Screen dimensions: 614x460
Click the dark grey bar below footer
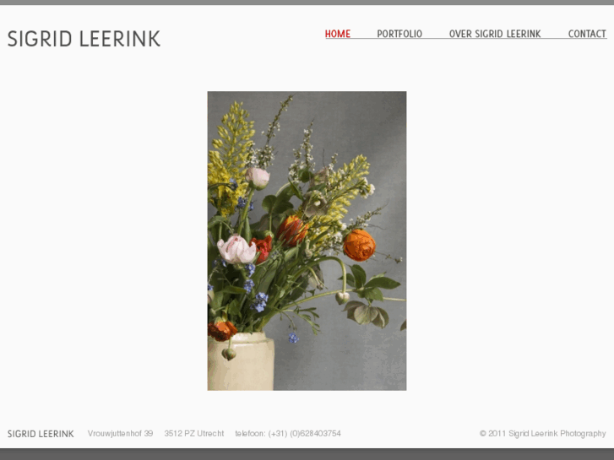coord(307,454)
